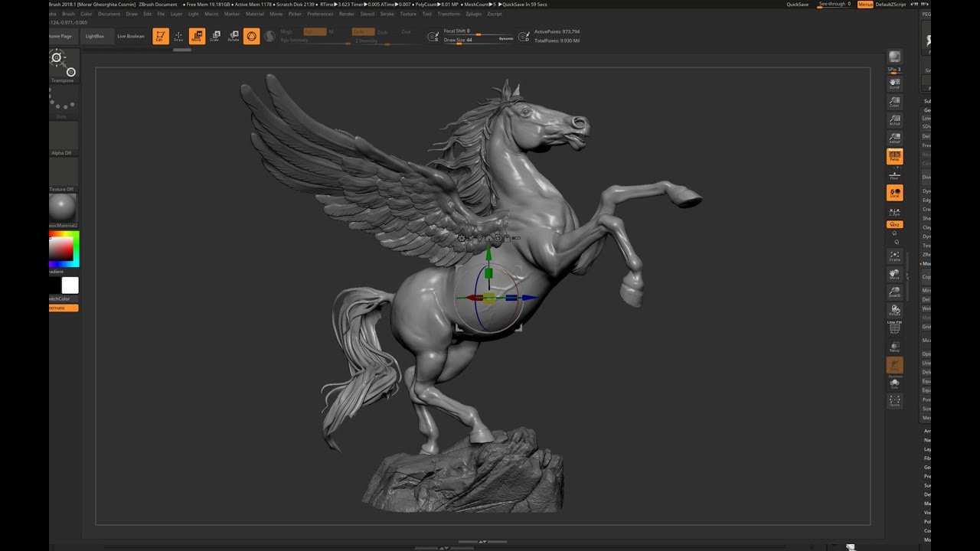Click DefaultZScript button
The width and height of the screenshot is (980, 551).
(890, 4)
